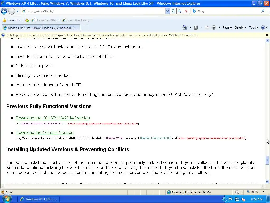Click the Done status shield icon
The height and width of the screenshot is (203, 270).
3,192
